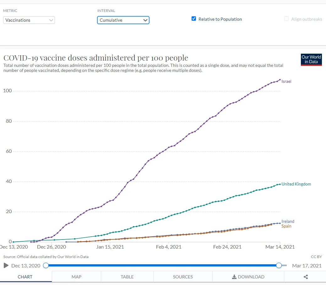This screenshot has height=285, width=326.
Task: Uncheck Relative to Population checkbox
Action: (194, 19)
